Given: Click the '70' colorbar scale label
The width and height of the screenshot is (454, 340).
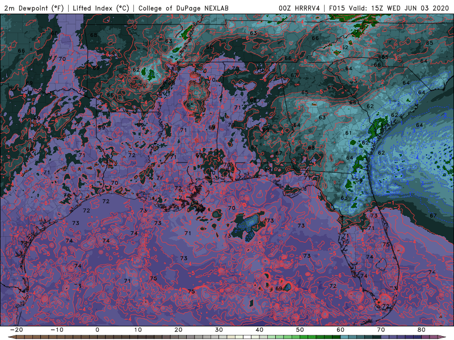Looking at the screenshot, I should point(381,330).
